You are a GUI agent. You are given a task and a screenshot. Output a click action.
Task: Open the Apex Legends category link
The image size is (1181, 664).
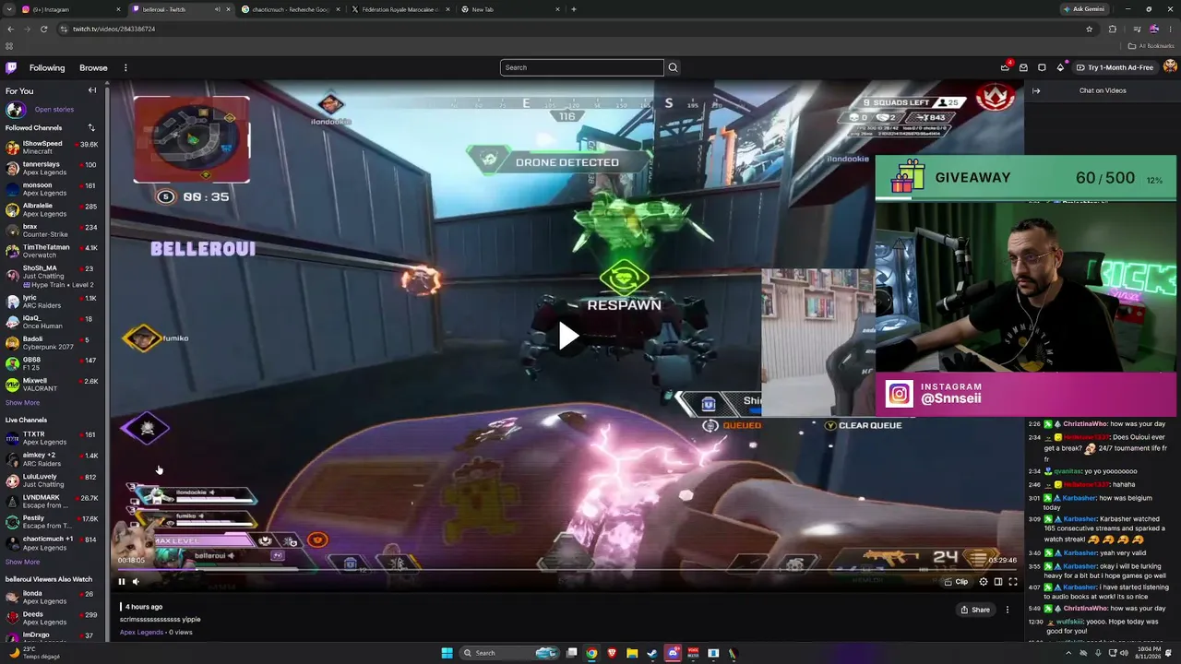click(141, 633)
